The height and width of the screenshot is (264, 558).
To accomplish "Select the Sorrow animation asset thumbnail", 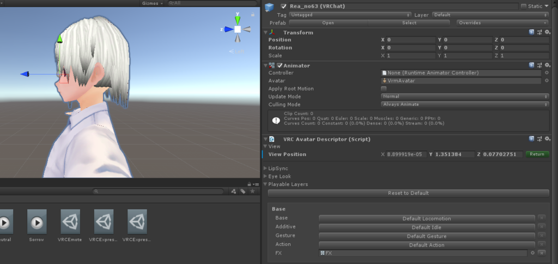I will 37,222.
